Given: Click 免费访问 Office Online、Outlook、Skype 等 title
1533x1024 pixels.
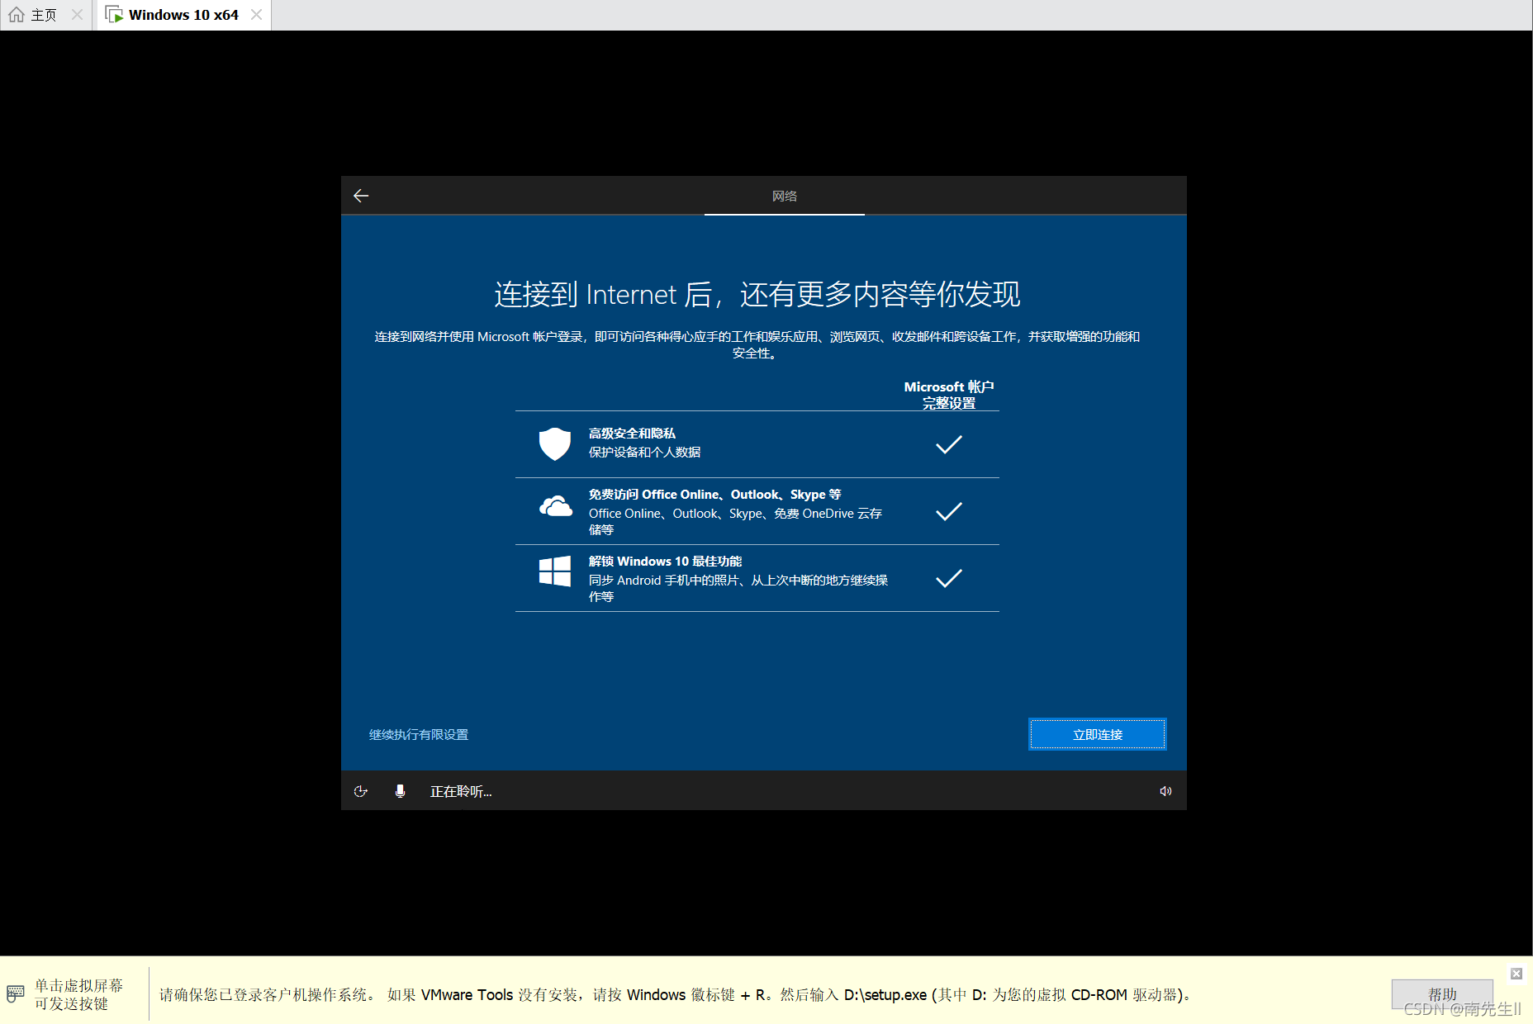Looking at the screenshot, I should click(x=714, y=495).
